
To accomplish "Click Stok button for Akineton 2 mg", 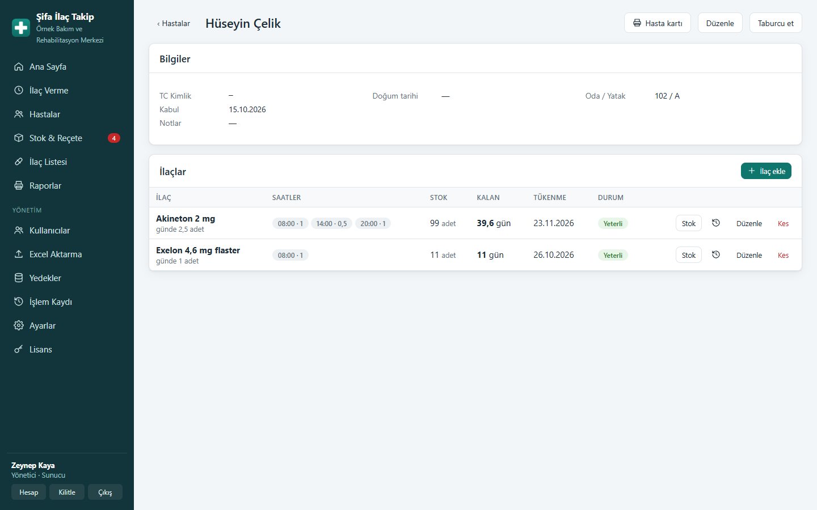I will point(689,223).
